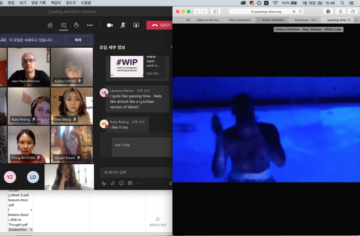Show participants list in Teams
Viewport: 360px width, 236px height.
click(x=50, y=25)
